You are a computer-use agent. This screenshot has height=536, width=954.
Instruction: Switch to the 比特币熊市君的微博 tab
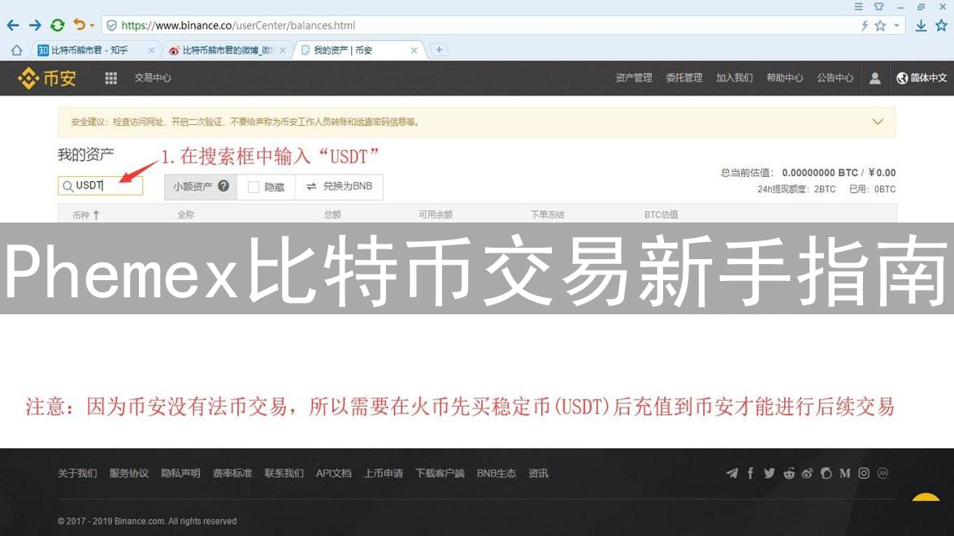tap(227, 50)
